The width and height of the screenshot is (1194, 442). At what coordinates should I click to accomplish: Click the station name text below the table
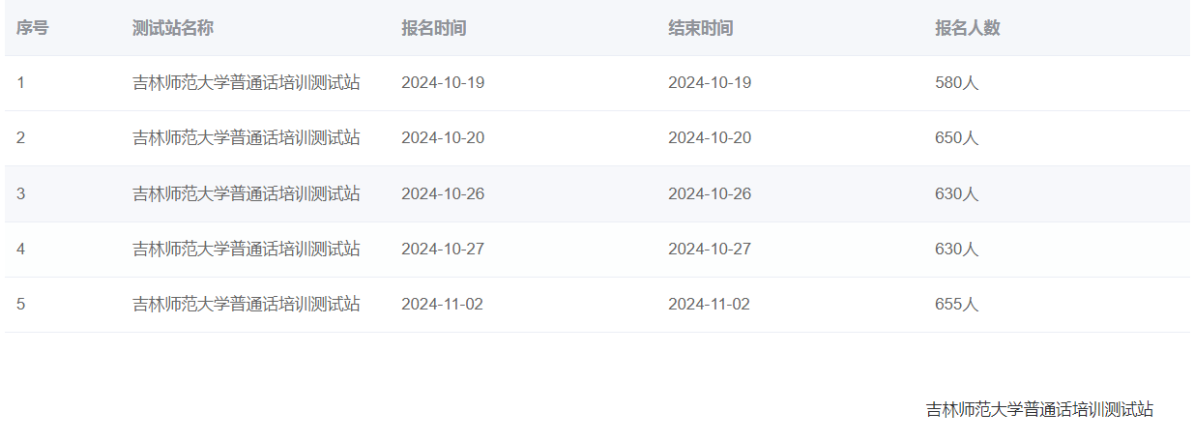coord(1039,410)
